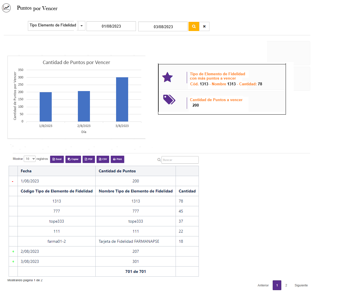Expand the 2/08/2023 row with the plus icon
Image resolution: width=352 pixels, height=293 pixels.
point(13,252)
